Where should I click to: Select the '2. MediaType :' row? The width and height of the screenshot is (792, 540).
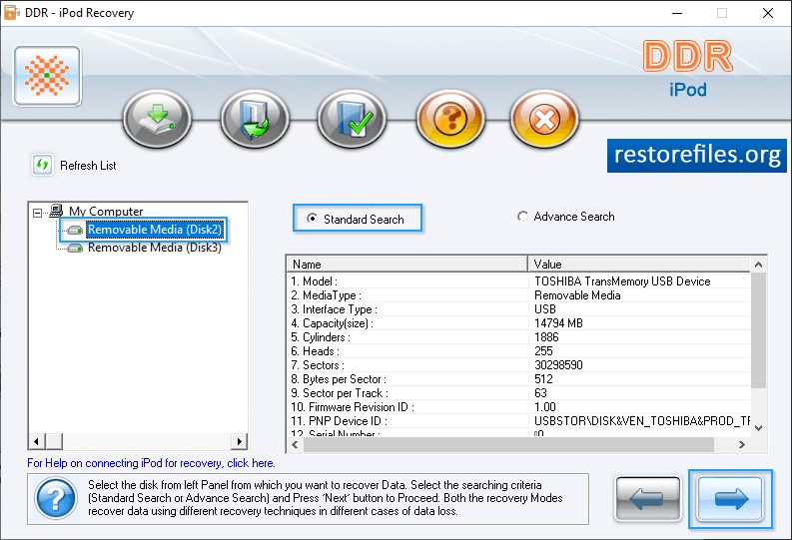click(x=518, y=295)
